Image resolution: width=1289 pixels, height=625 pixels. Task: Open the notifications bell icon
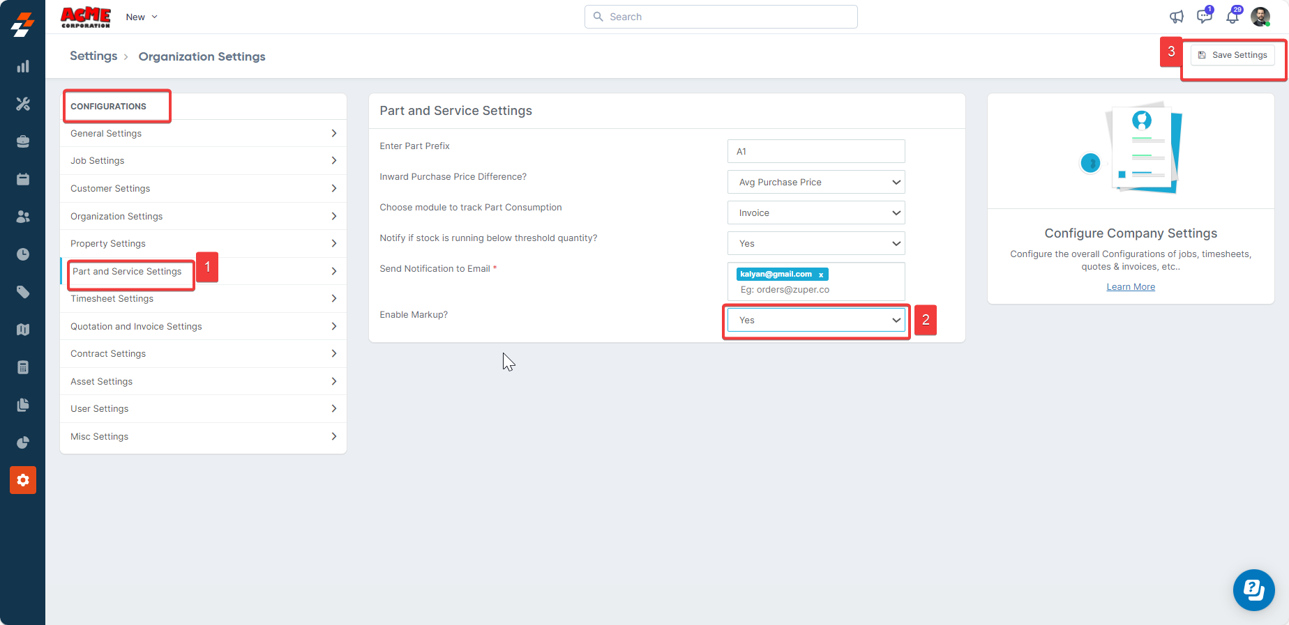point(1233,17)
